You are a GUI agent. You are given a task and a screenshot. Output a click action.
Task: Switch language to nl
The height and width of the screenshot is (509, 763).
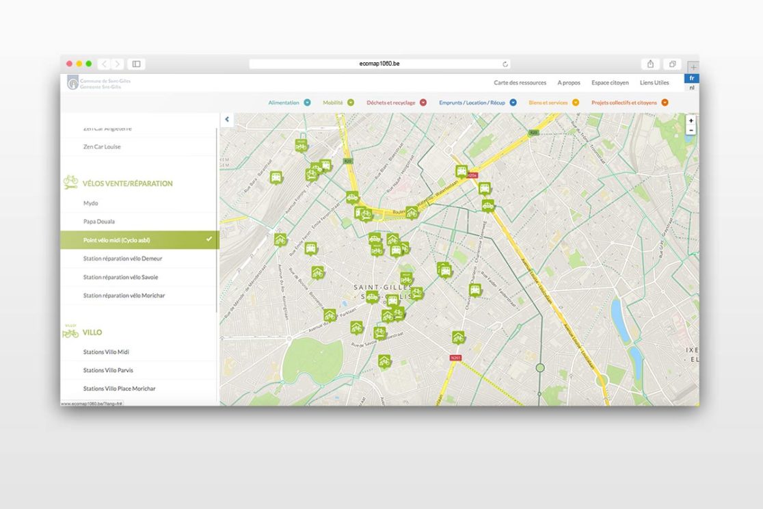[x=691, y=88]
